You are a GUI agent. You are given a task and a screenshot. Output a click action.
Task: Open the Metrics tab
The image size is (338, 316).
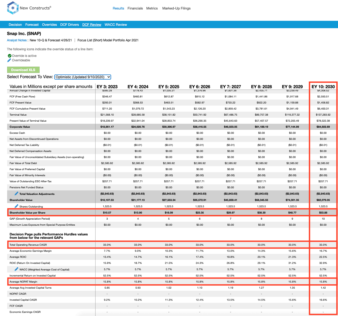click(152, 8)
